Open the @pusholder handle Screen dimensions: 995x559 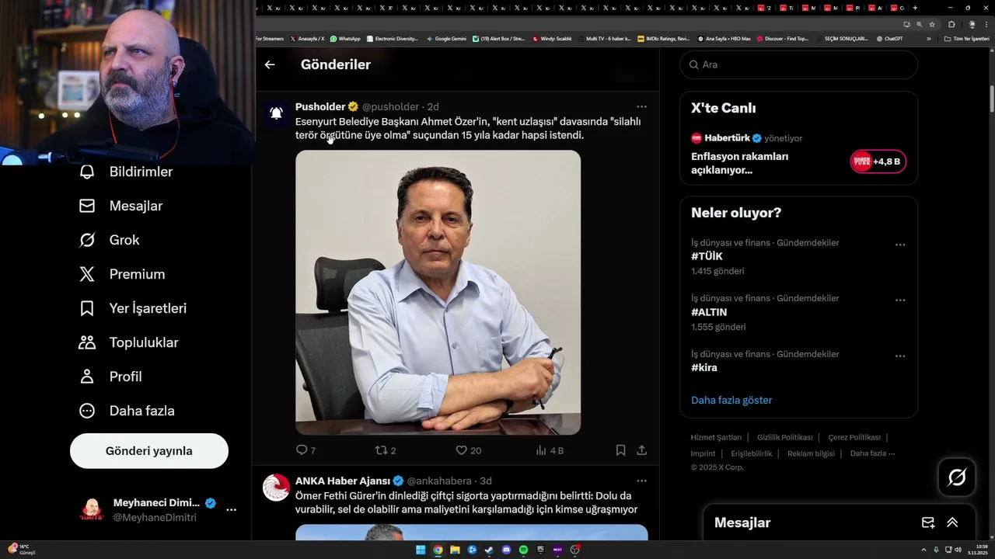coord(390,106)
